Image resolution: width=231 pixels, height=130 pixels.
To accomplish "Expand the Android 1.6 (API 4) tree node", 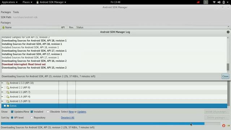I will tap(2, 97).
